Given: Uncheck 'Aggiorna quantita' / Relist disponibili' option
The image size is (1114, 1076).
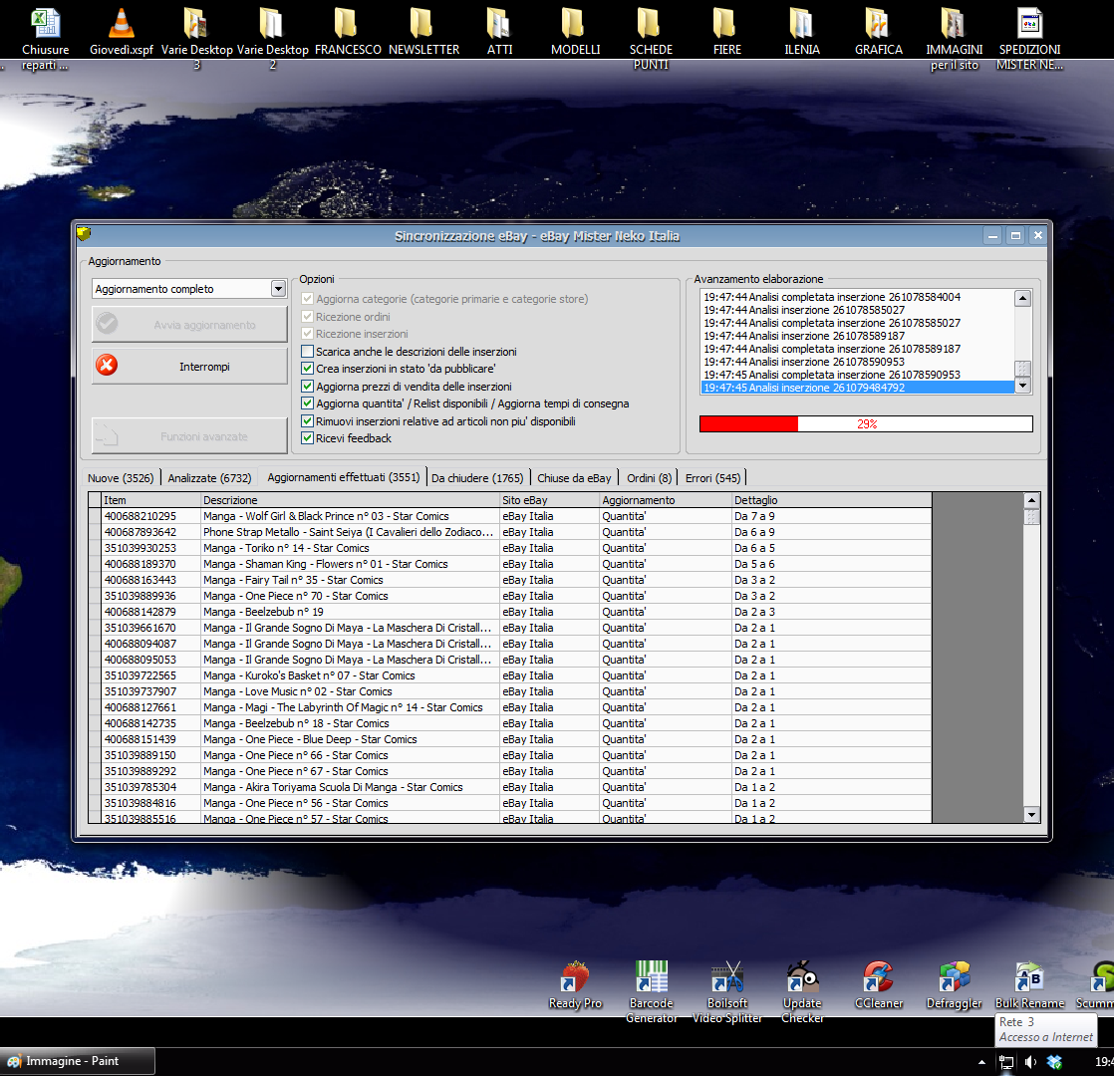Looking at the screenshot, I should [x=308, y=403].
